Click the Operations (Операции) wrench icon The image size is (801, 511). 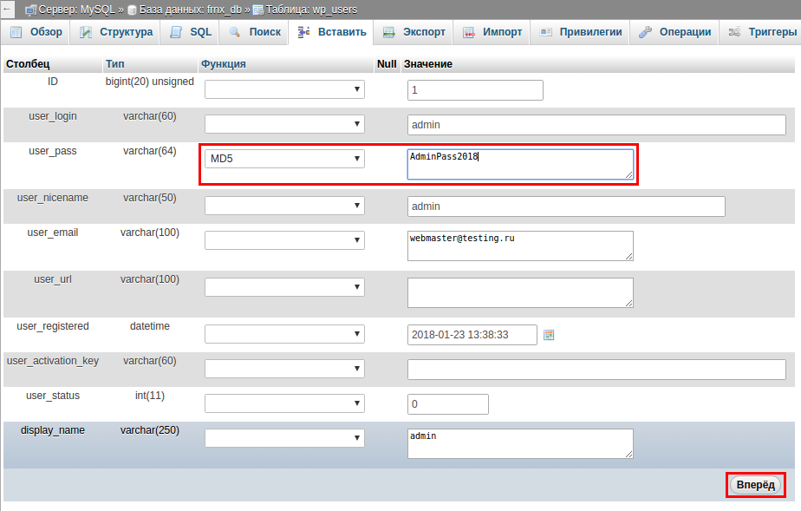(645, 32)
